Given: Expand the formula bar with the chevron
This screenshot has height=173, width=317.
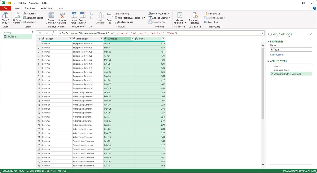Looking at the screenshot, I should pos(262,33).
